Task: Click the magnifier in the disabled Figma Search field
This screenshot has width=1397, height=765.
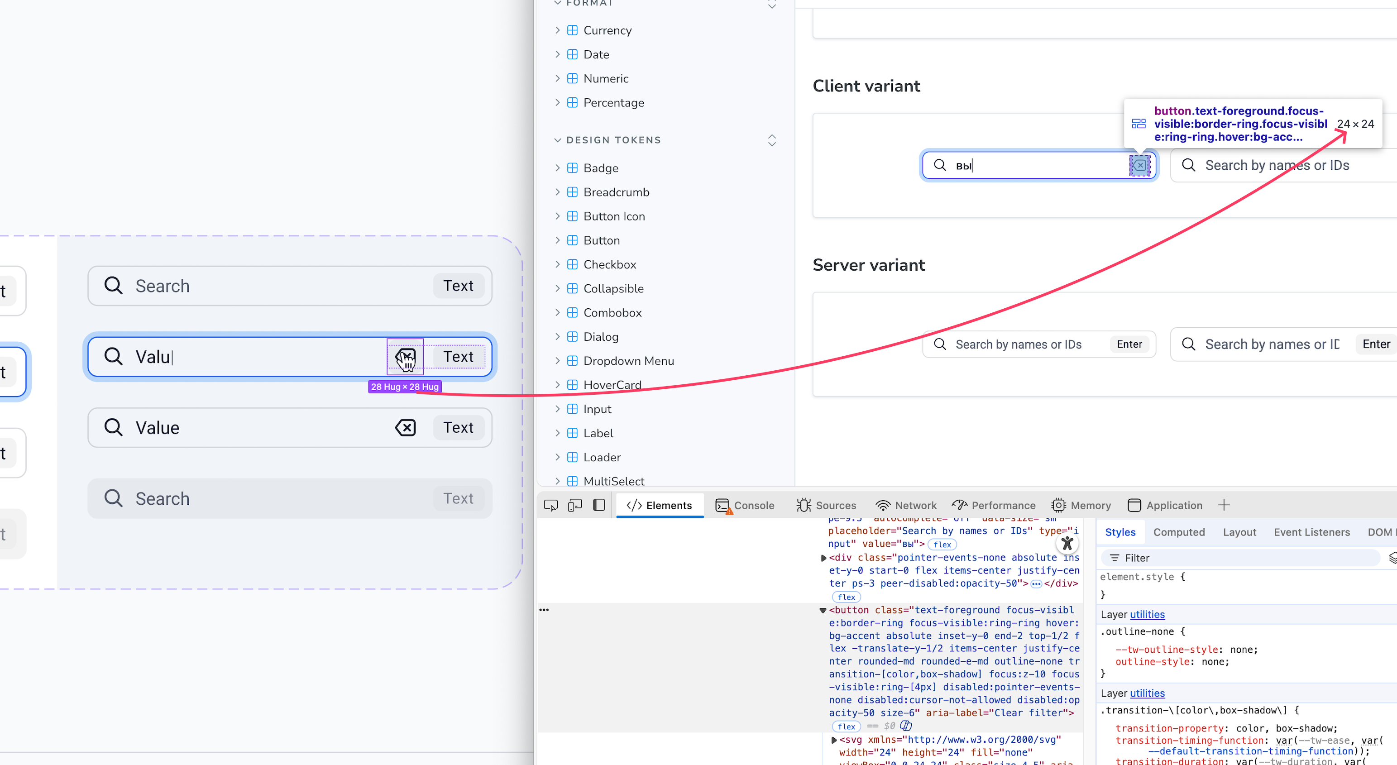Action: point(113,498)
